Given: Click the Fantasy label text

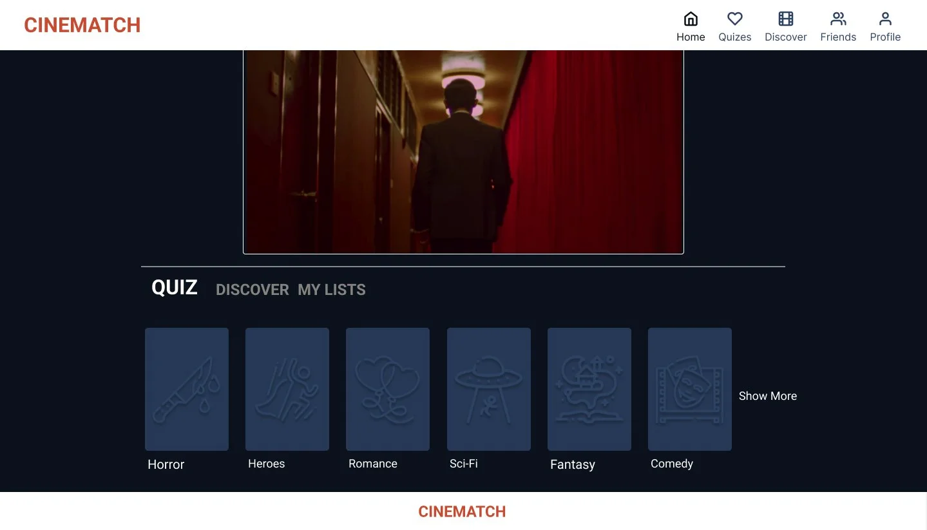Looking at the screenshot, I should 573,464.
